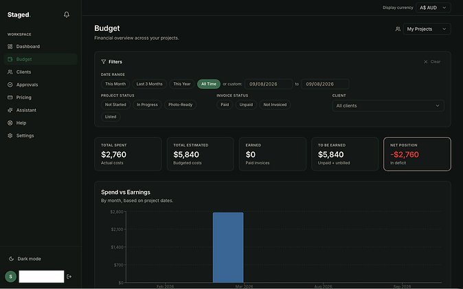Click the Budget page title

click(107, 28)
